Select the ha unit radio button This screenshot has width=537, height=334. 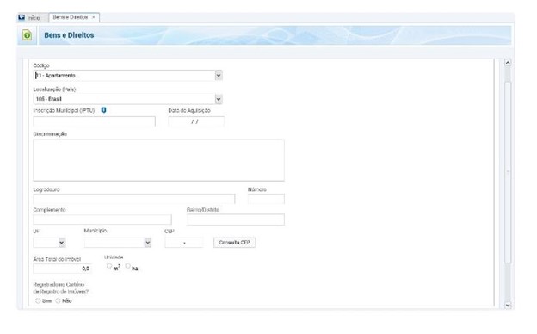click(x=127, y=266)
